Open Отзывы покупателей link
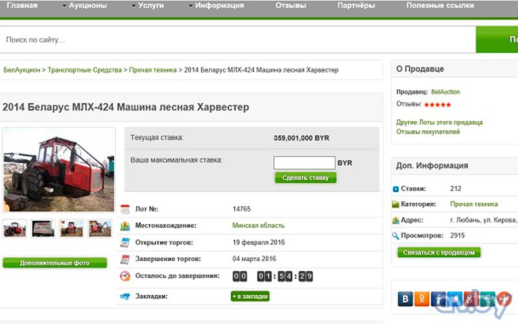 pos(428,132)
